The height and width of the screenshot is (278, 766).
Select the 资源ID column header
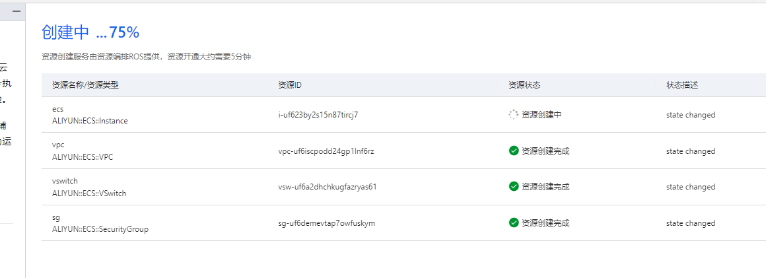290,85
